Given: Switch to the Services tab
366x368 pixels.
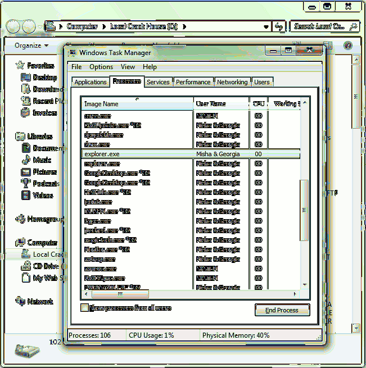Looking at the screenshot, I should [158, 82].
